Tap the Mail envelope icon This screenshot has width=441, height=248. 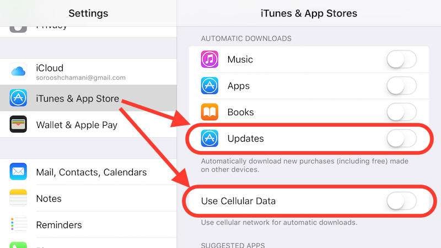click(x=18, y=171)
